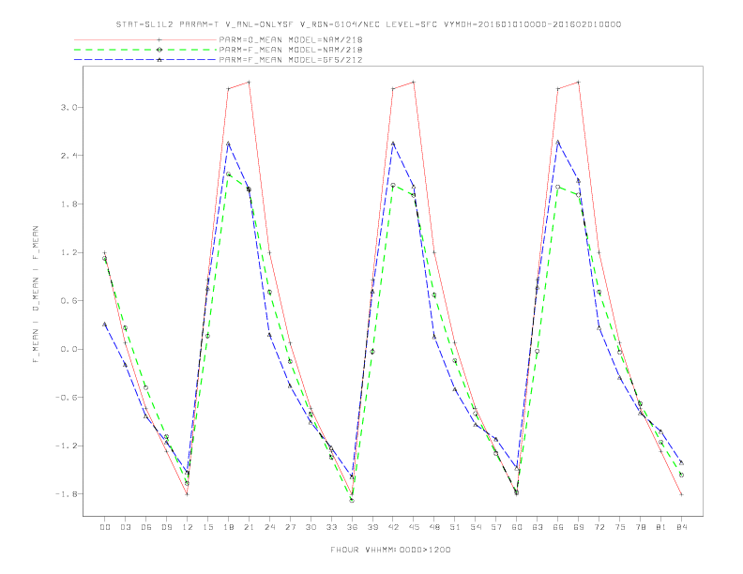Click x-axis tick label 57
This screenshot has width=743, height=574.
coord(496,527)
